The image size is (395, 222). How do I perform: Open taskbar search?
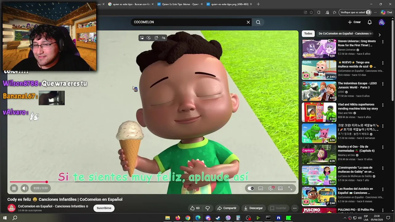15,218
